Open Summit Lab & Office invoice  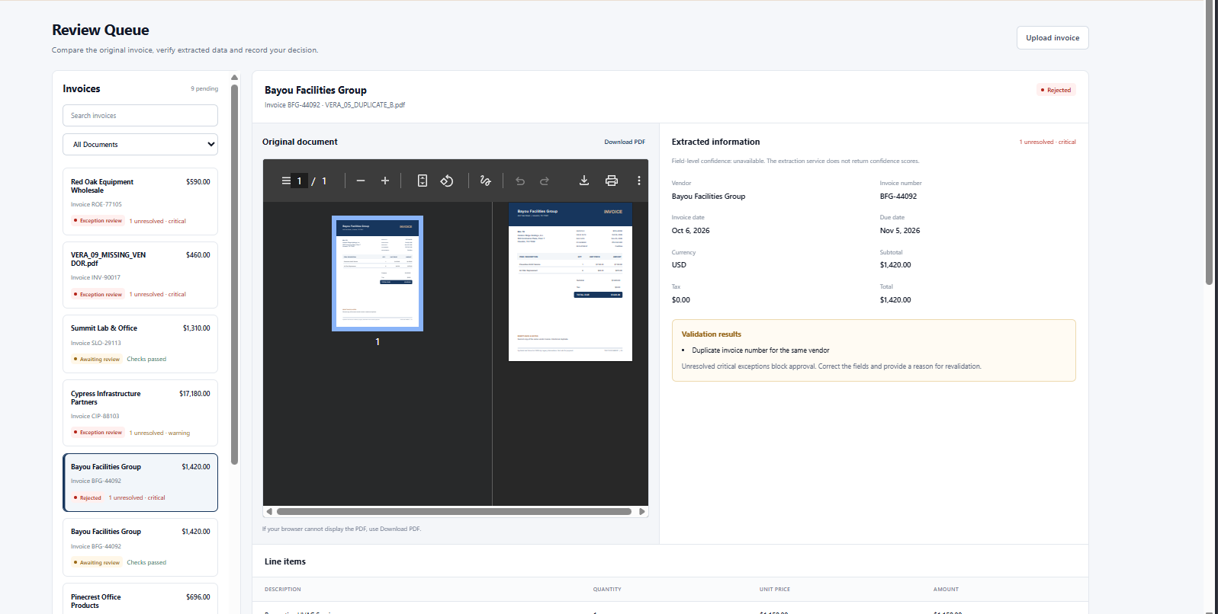click(x=140, y=344)
